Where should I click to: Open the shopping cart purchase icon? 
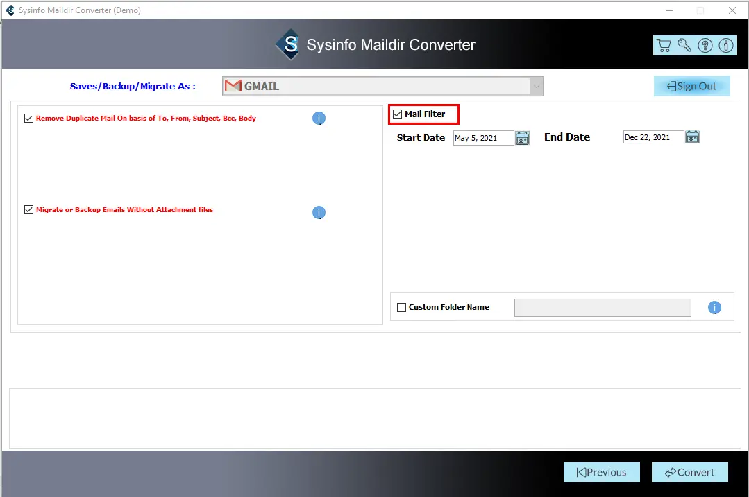click(x=664, y=45)
